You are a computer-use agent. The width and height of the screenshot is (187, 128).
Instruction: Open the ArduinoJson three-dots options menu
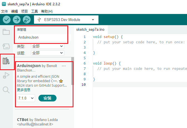pyautogui.click(x=64, y=66)
